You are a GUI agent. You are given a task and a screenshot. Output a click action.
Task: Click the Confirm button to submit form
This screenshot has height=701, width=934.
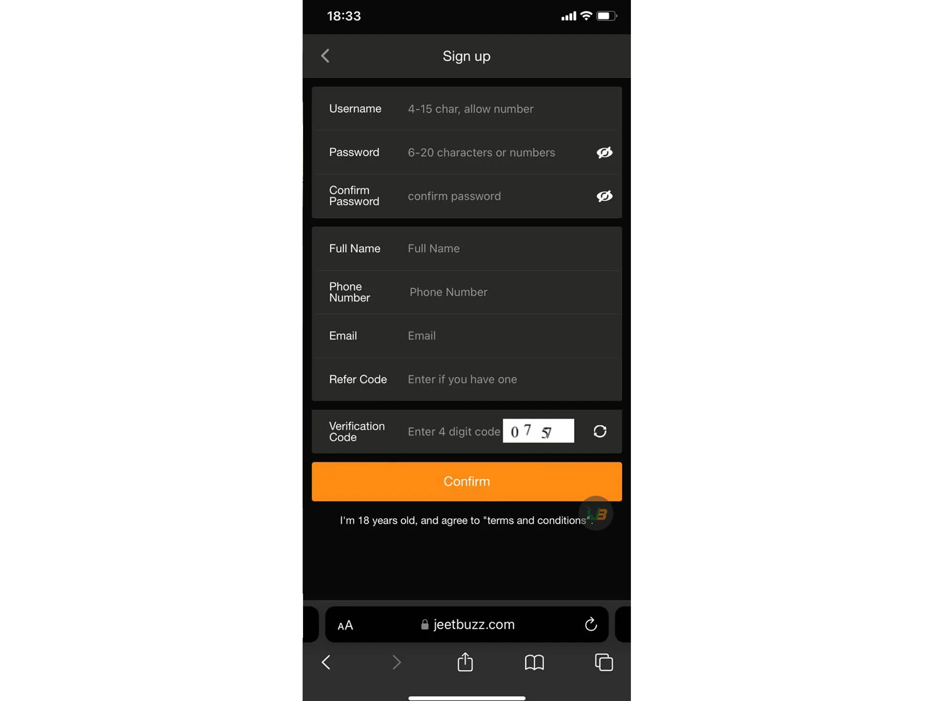click(466, 481)
